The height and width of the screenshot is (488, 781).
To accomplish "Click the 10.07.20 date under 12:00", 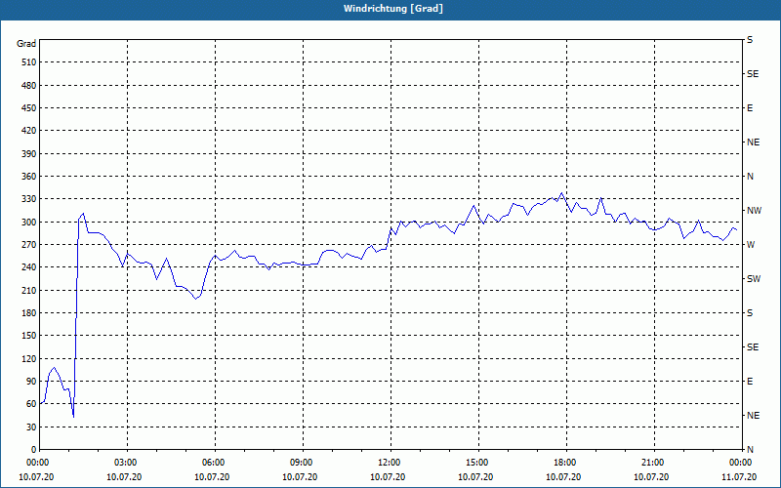I will tap(388, 477).
